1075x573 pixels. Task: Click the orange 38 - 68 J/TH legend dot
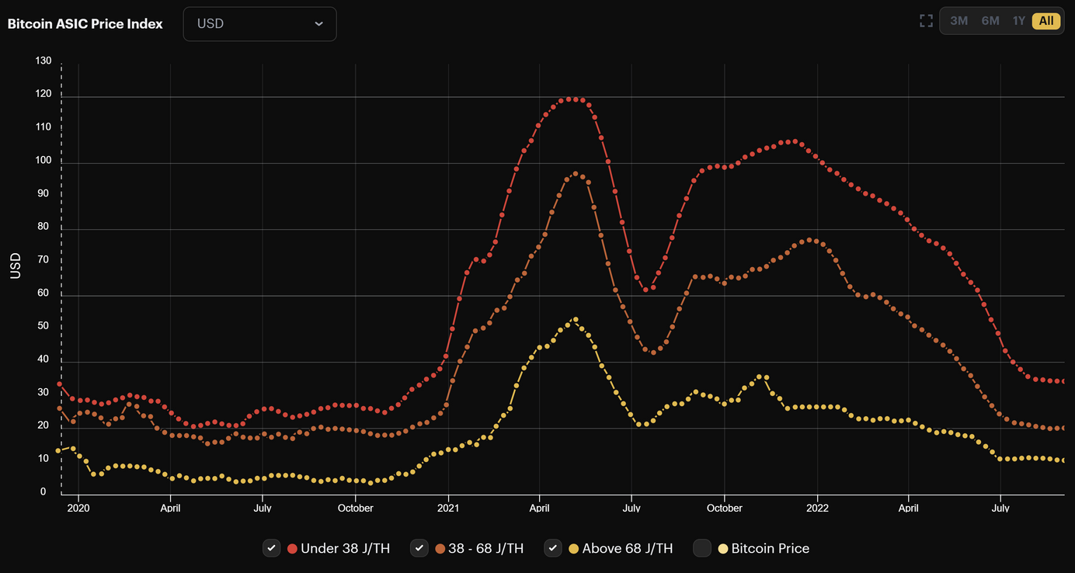pos(440,549)
